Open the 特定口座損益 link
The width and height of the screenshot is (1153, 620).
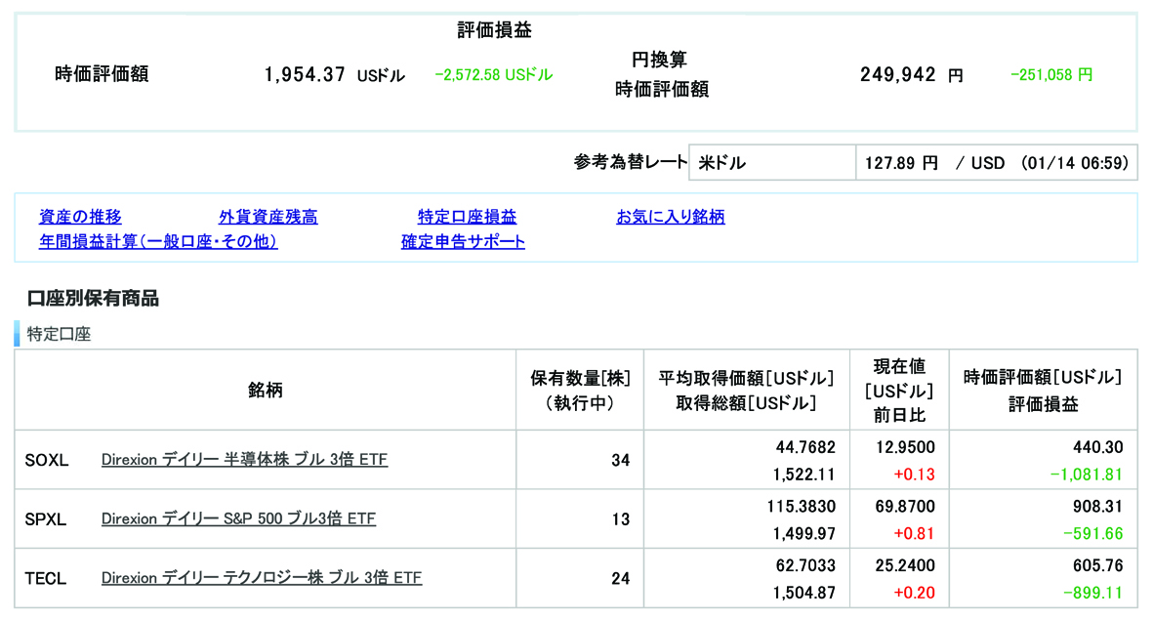tap(467, 217)
